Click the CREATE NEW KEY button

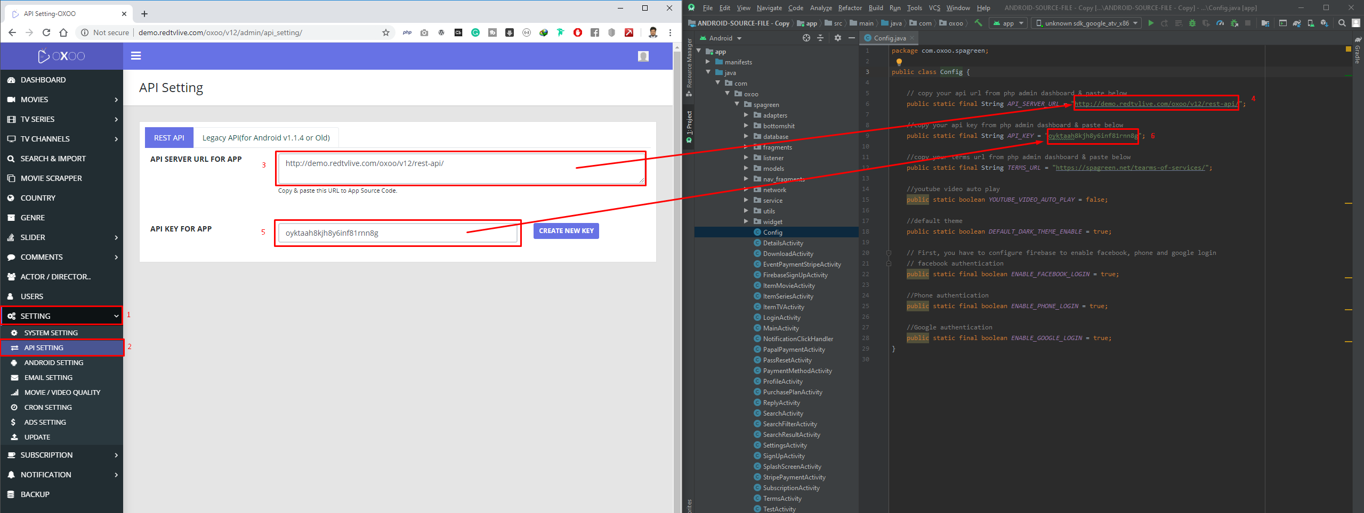coord(566,231)
